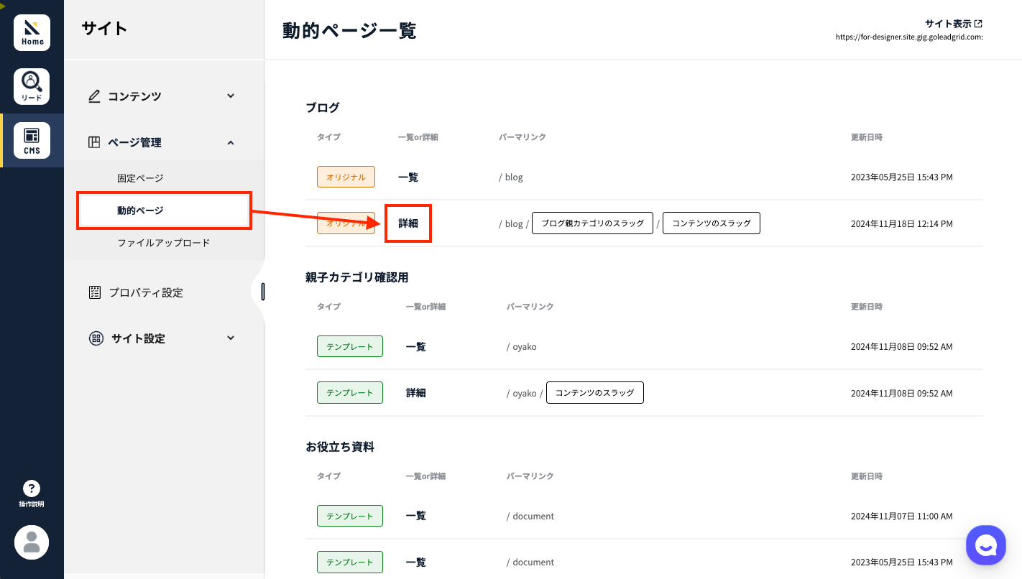
Task: Open the Home icon in the left rail
Action: (x=32, y=32)
